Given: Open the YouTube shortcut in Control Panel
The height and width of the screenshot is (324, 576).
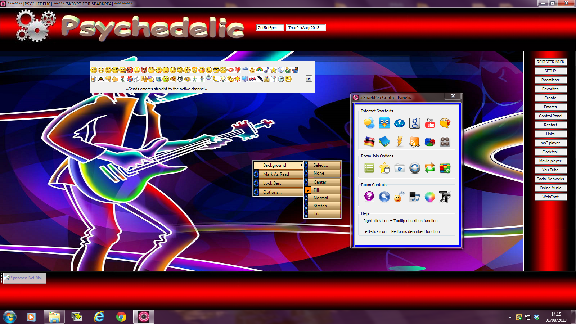Looking at the screenshot, I should pos(430,123).
